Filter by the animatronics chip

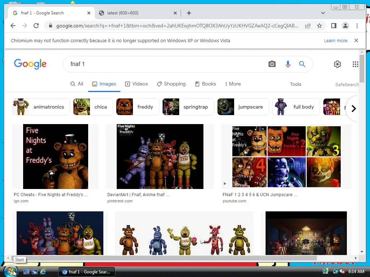coord(41,107)
